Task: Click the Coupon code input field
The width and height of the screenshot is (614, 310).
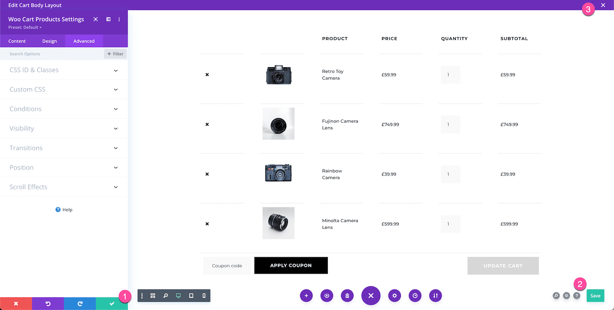Action: tap(227, 266)
